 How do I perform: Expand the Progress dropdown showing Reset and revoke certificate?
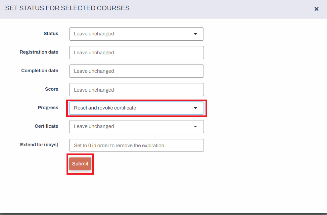136,108
